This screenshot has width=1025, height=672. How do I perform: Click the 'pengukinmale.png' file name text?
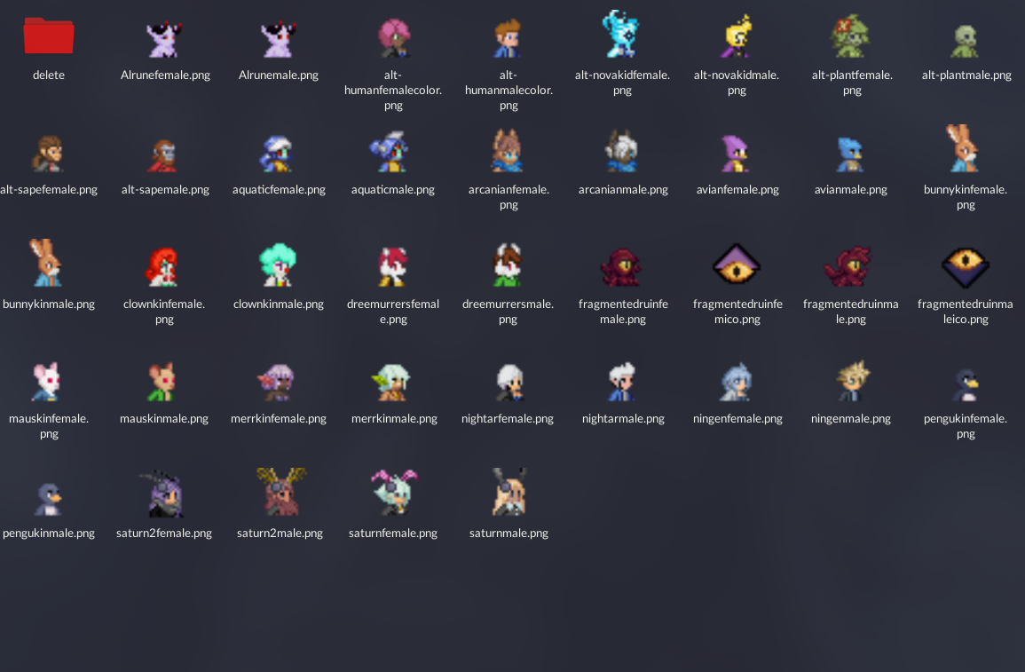[49, 533]
